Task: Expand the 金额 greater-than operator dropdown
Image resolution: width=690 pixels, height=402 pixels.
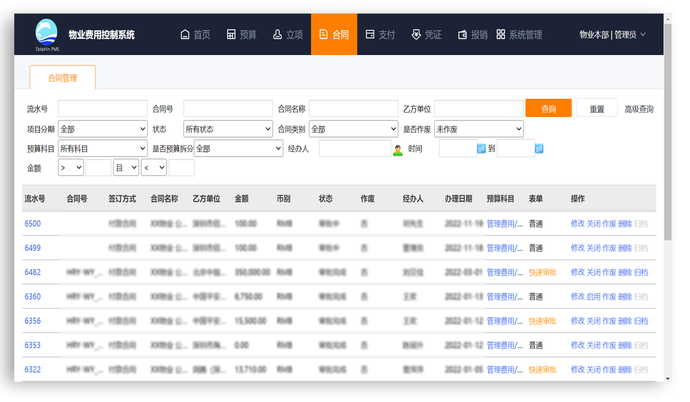Action: 71,168
